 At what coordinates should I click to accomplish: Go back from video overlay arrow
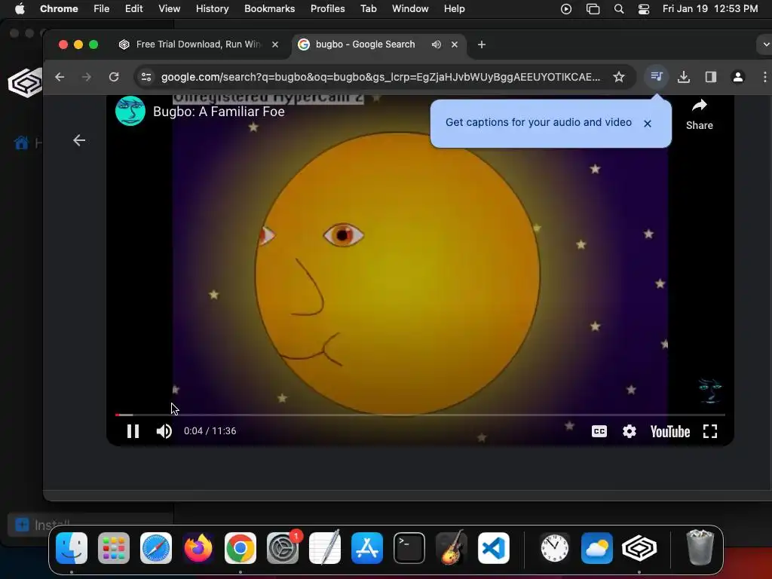[79, 140]
